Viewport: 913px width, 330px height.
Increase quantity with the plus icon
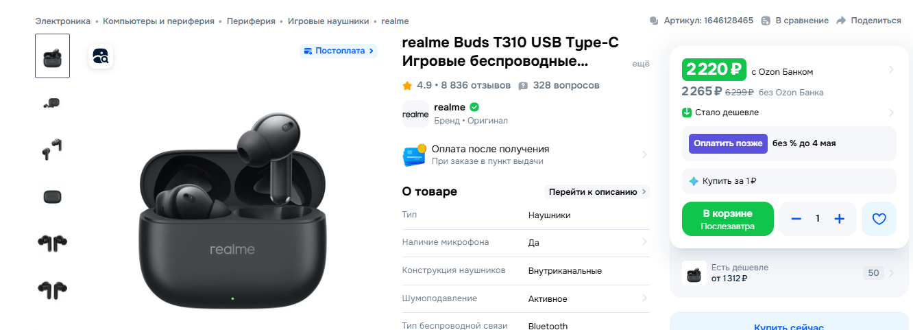[x=839, y=219]
